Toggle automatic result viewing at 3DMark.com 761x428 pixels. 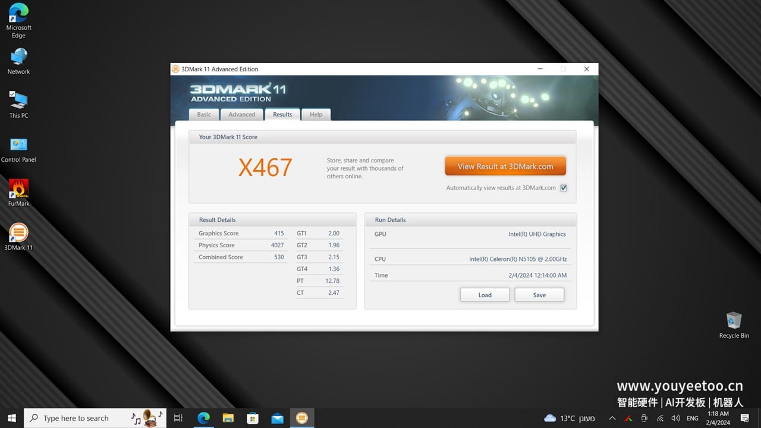563,188
